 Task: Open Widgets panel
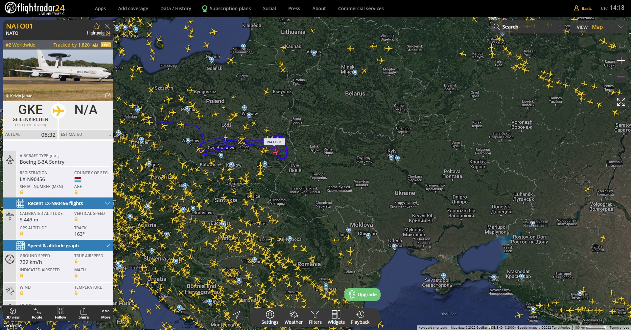click(336, 317)
